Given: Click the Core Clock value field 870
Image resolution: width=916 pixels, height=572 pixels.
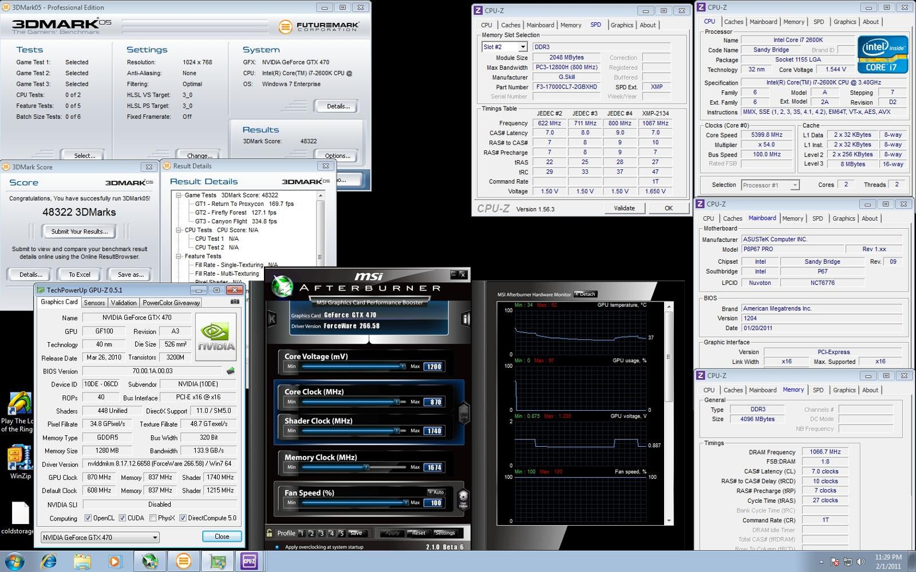Looking at the screenshot, I should tap(433, 402).
